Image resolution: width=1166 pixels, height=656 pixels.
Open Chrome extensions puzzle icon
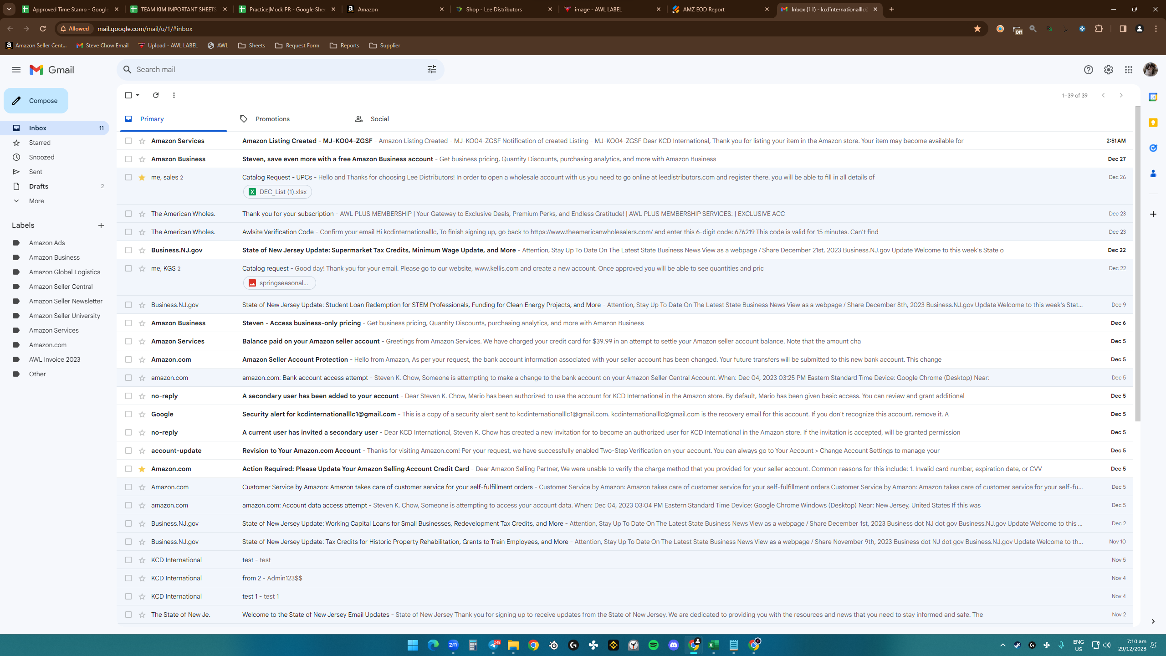(1099, 29)
